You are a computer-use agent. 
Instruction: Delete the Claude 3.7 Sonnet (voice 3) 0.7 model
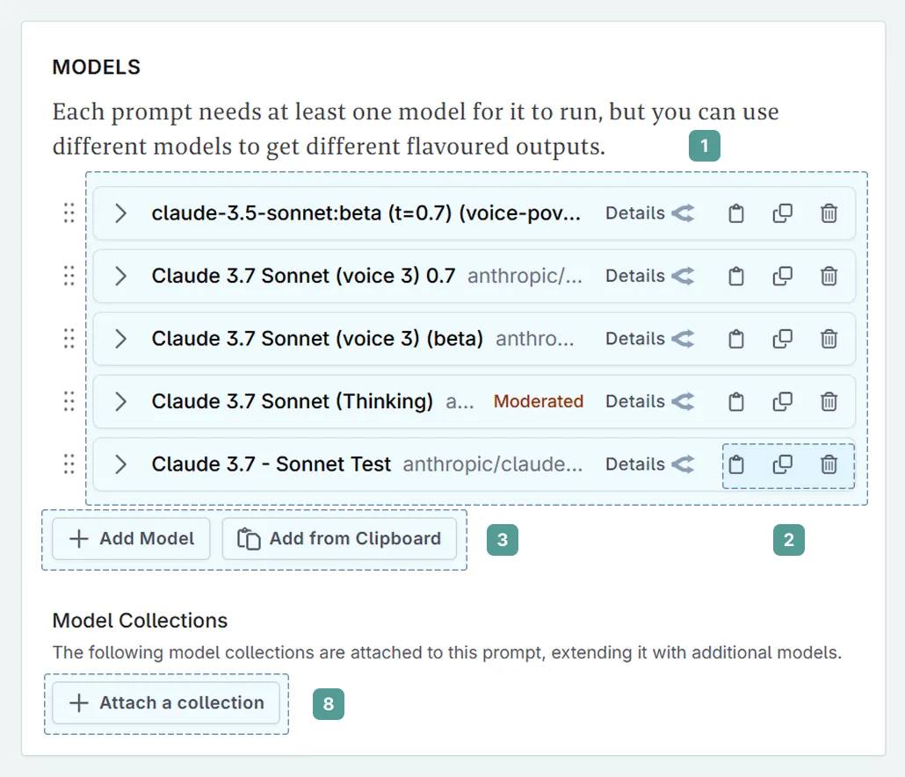point(829,276)
